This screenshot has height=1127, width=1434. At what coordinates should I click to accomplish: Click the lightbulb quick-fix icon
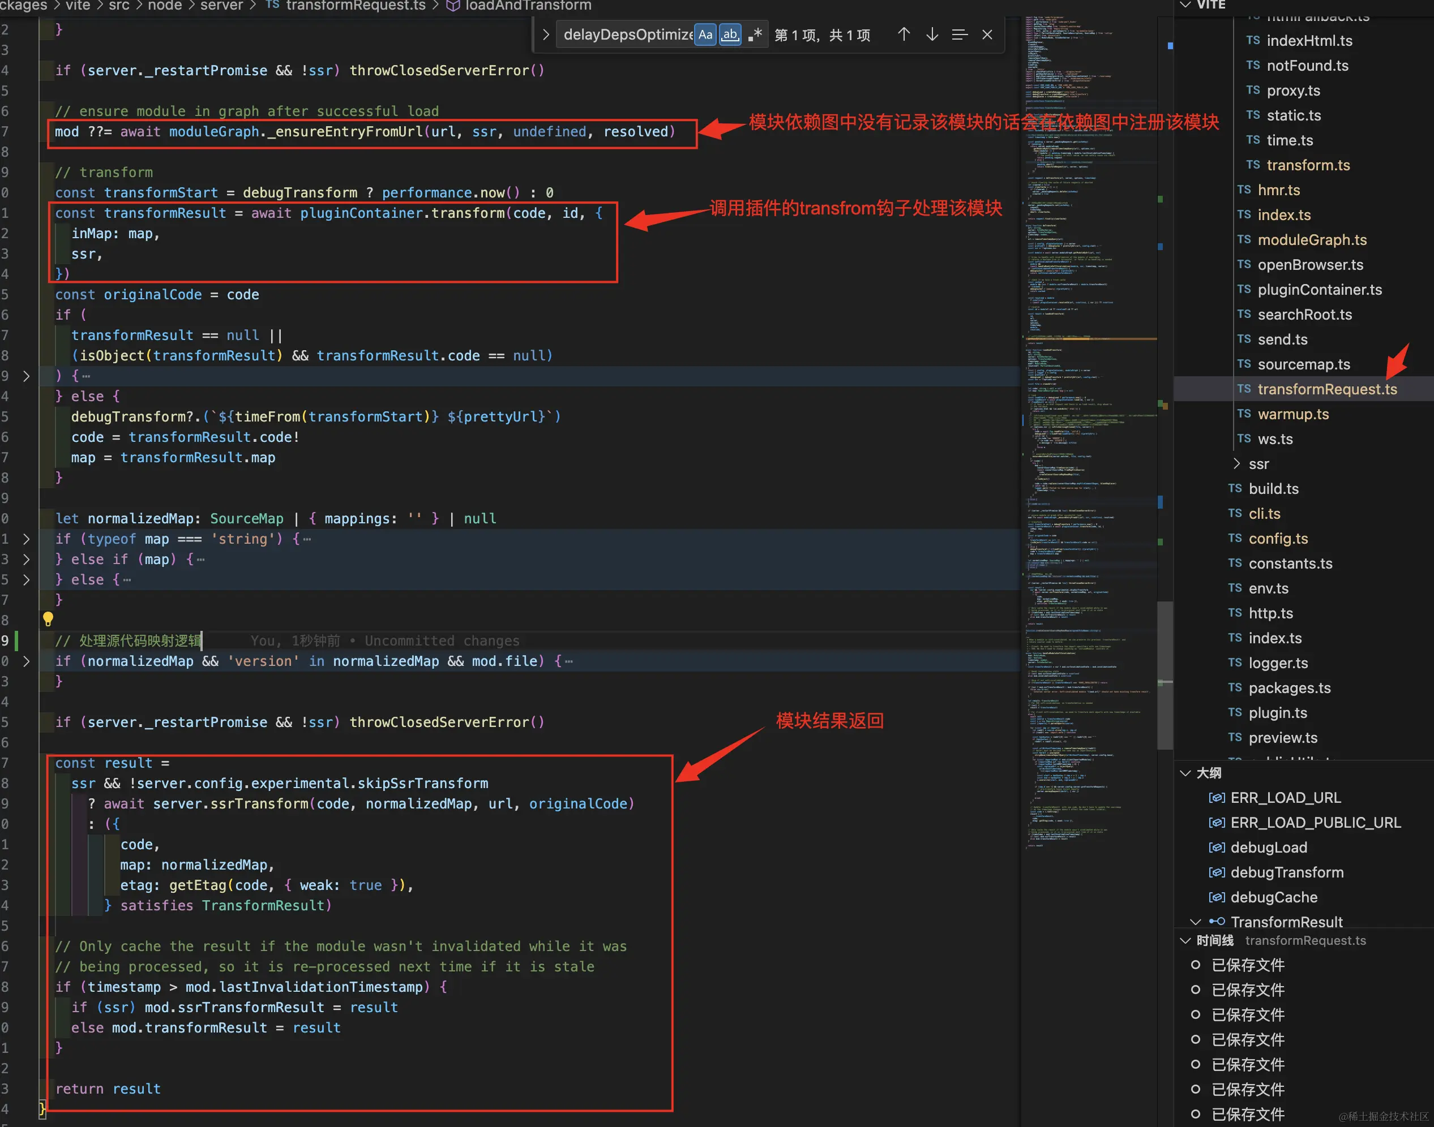pyautogui.click(x=48, y=619)
